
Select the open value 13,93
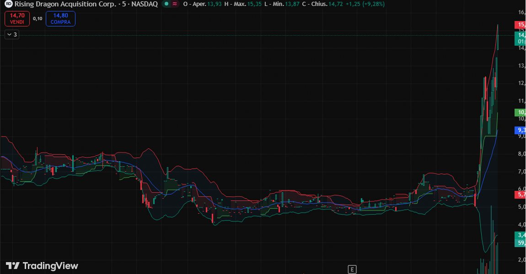pos(215,4)
